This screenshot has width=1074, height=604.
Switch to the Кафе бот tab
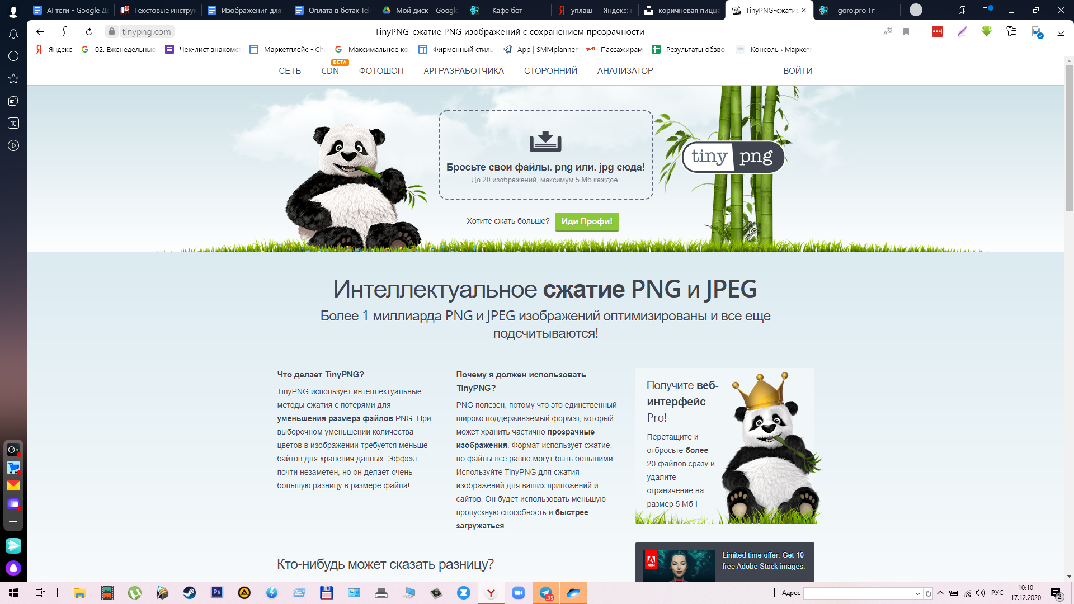pyautogui.click(x=506, y=10)
